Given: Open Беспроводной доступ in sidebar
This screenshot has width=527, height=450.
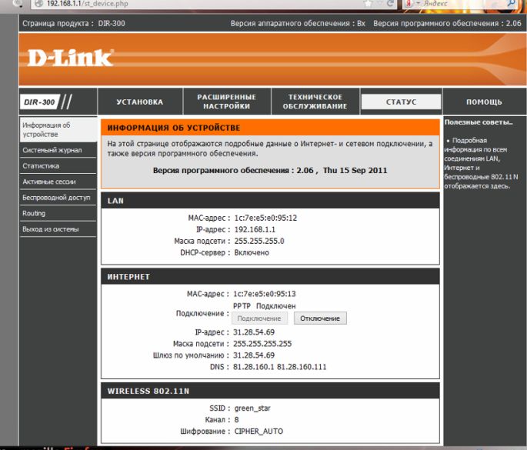Looking at the screenshot, I should (x=58, y=197).
